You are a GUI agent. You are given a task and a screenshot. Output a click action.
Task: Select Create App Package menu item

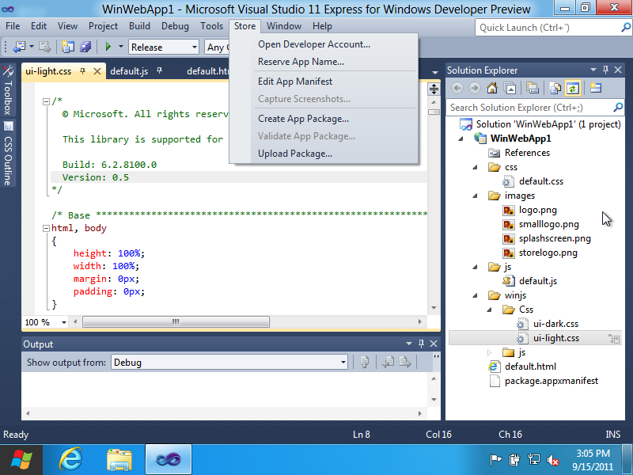(303, 119)
